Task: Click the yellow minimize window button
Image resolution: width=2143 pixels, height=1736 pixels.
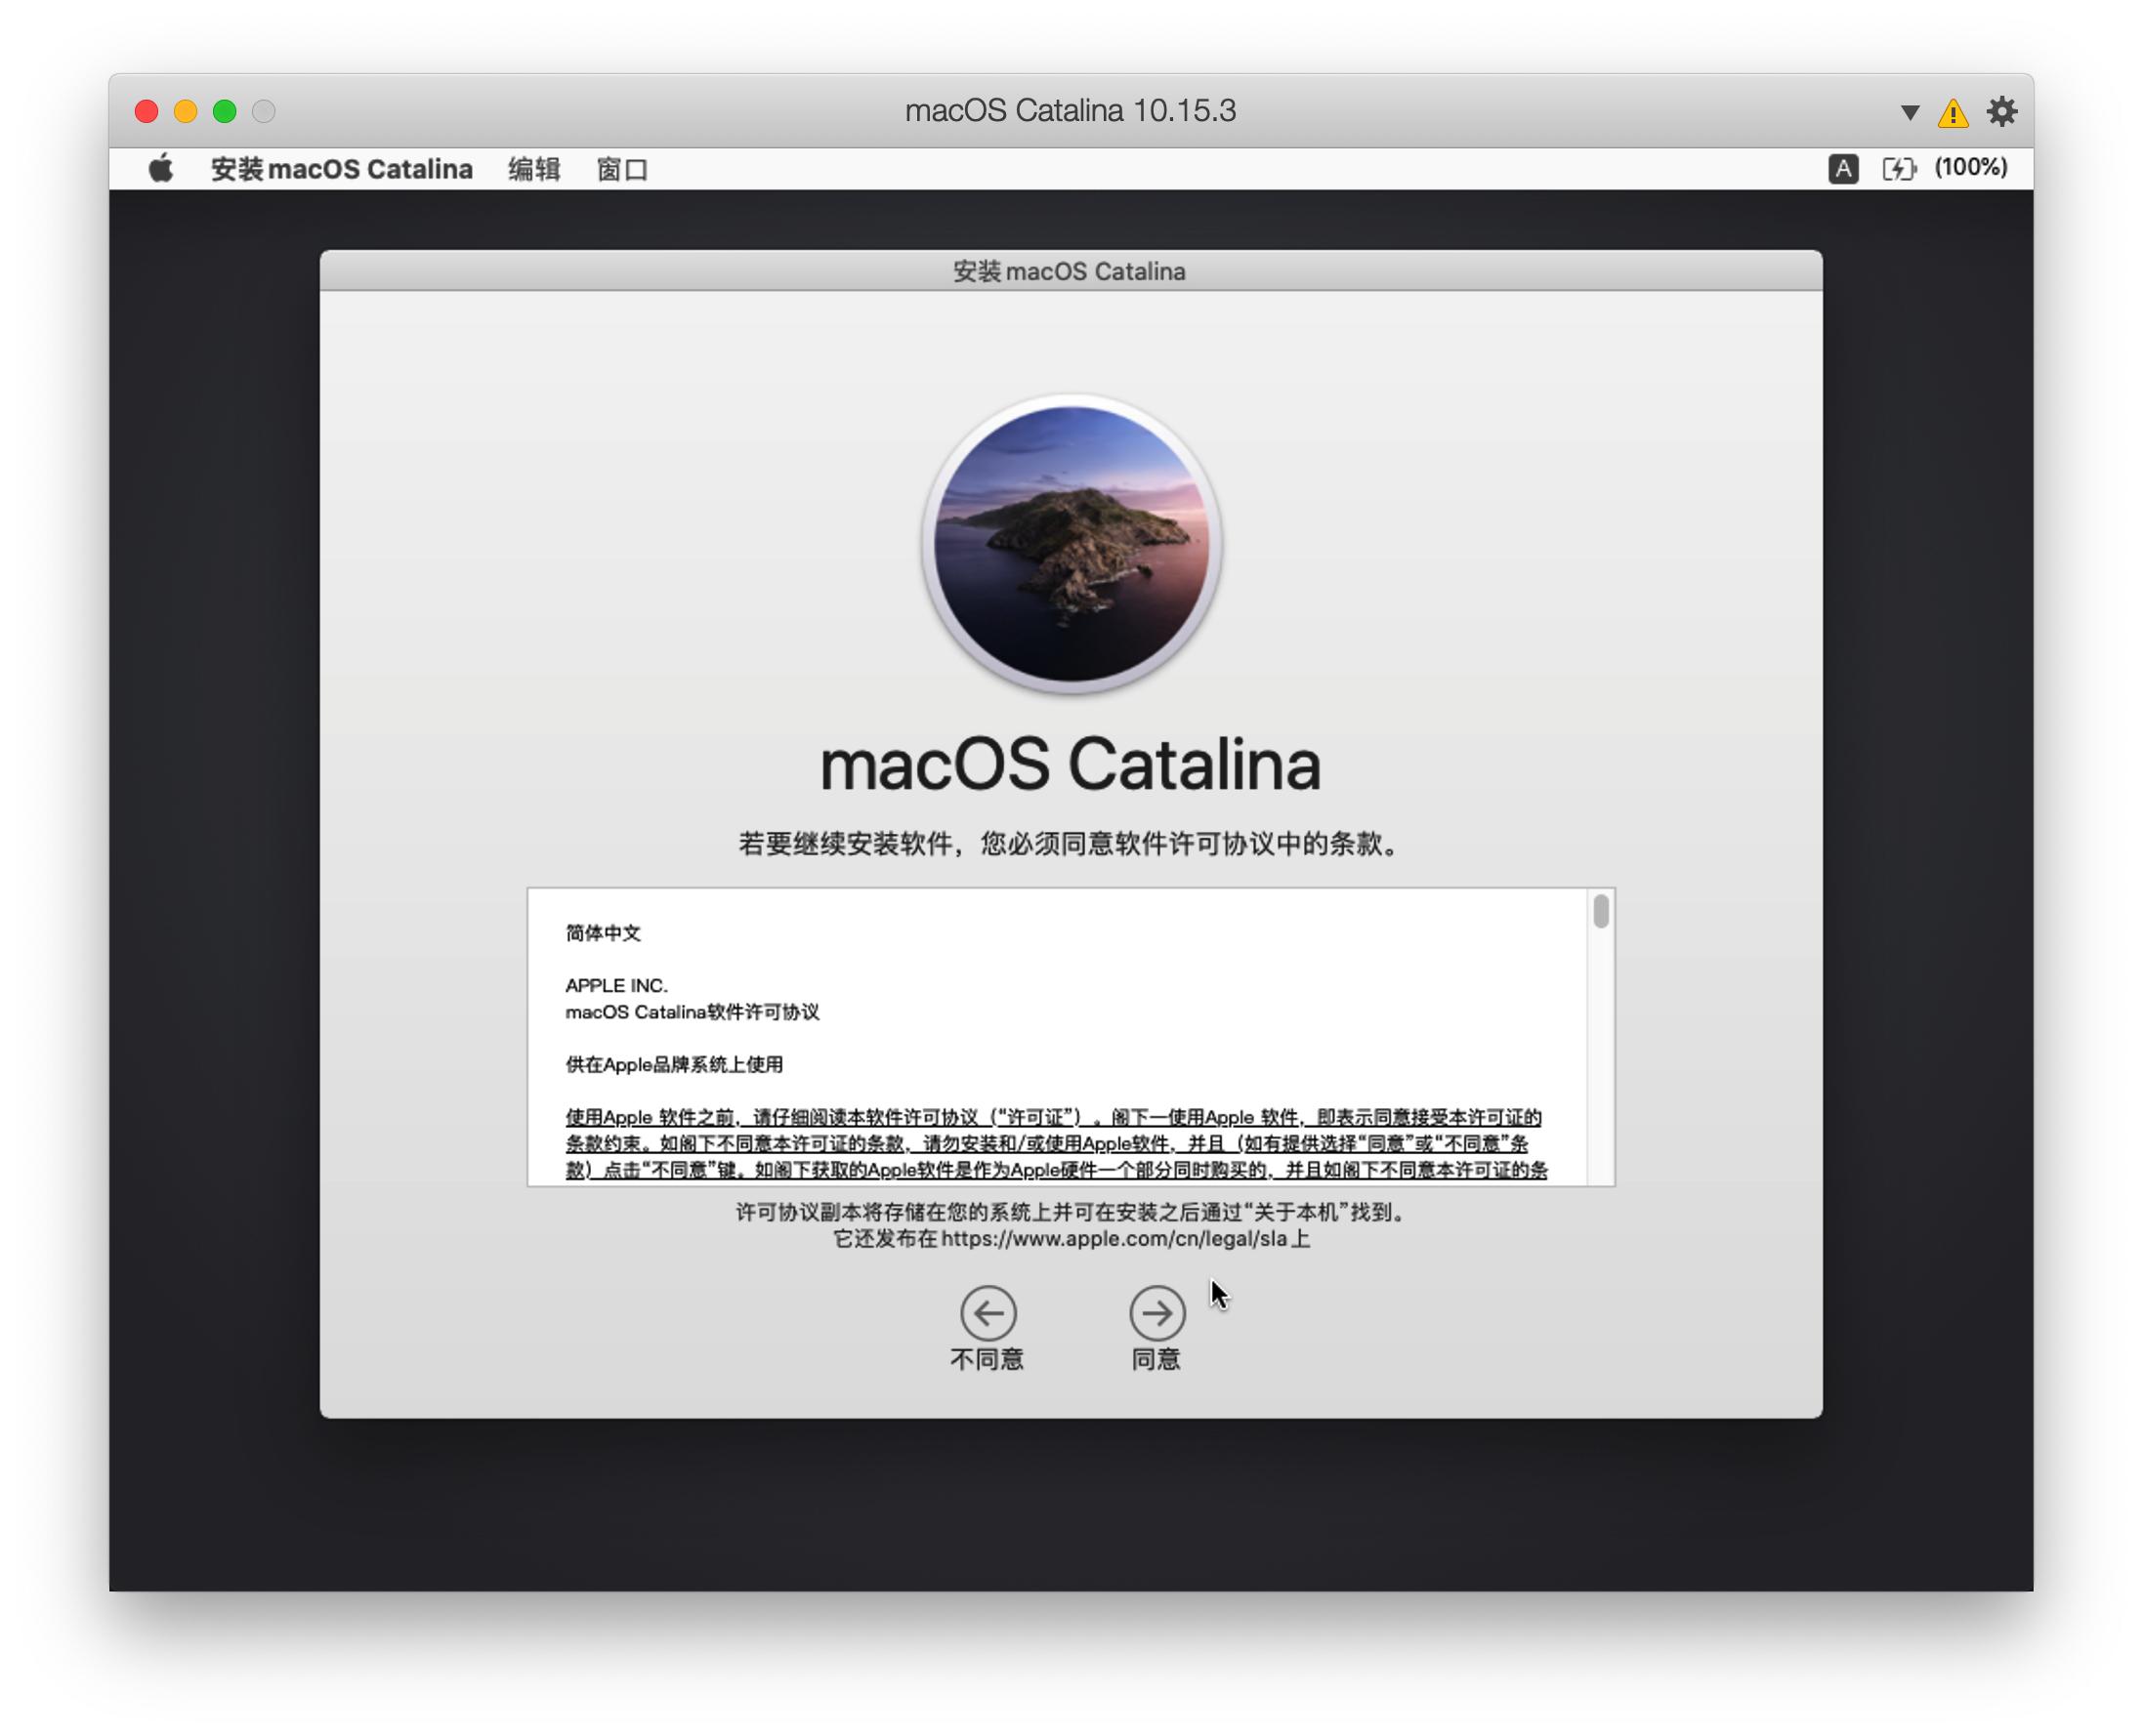Action: click(185, 111)
